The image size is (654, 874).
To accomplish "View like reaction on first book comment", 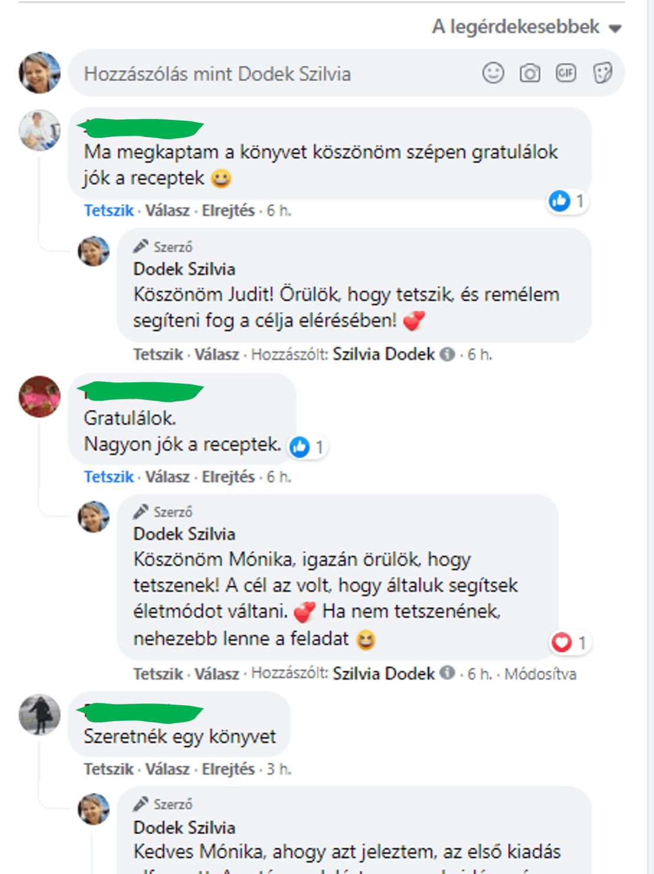I will point(567,201).
